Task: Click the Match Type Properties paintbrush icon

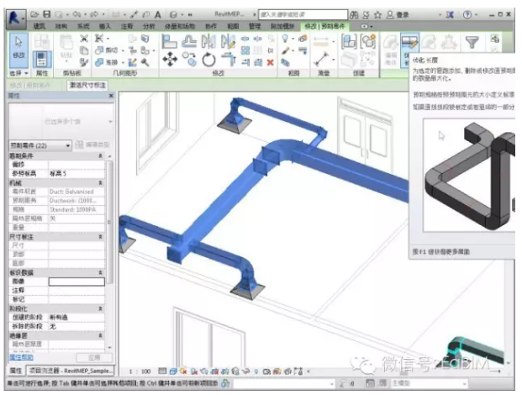Action: pyautogui.click(x=84, y=62)
